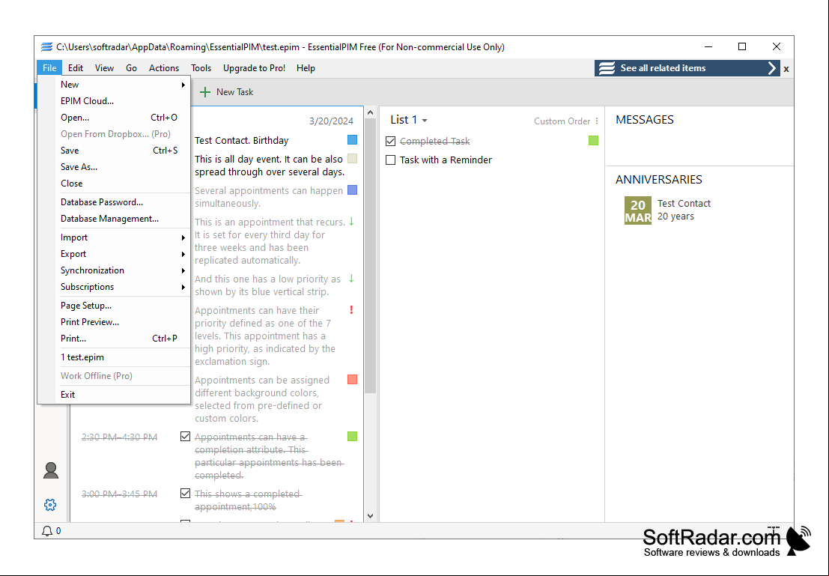Viewport: 829px width, 576px height.
Task: Click the green down arrow beside the blue strip note
Action: [x=351, y=279]
